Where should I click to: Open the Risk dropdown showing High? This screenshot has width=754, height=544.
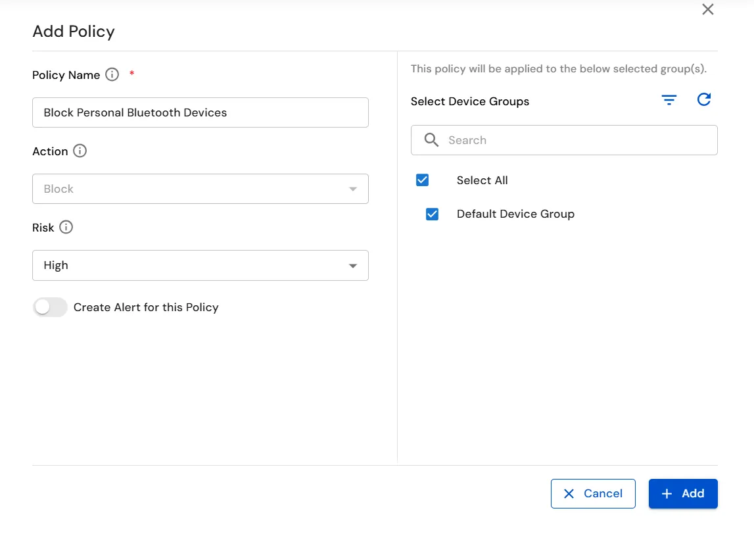tap(200, 265)
